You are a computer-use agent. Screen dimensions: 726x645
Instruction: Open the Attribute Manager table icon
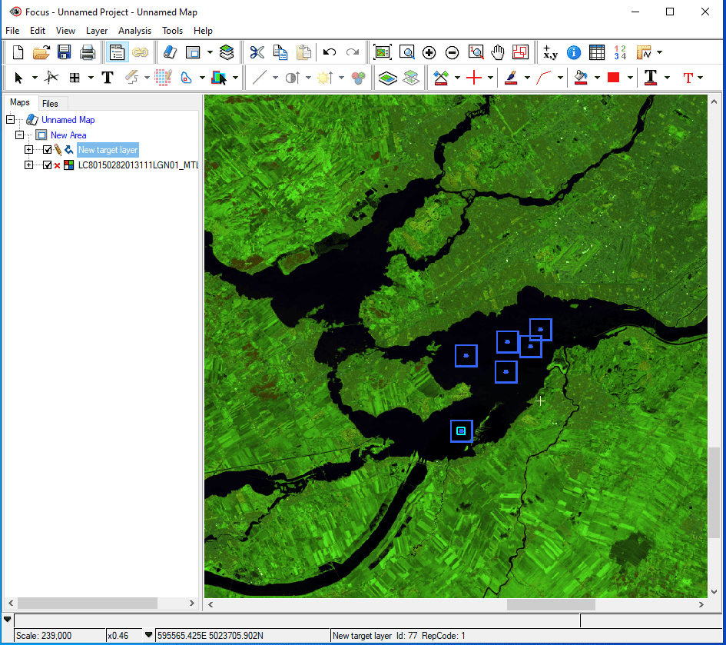click(x=597, y=52)
